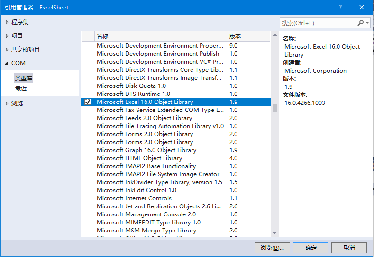The image size is (374, 257).
Task: Select Microsoft IMAPI2 Base Functionality row
Action: coord(176,166)
